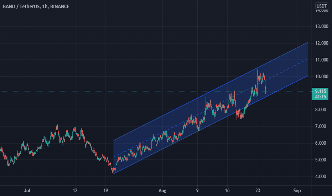Viewport: 332px width, 196px height.
Task: Click the Sep date label on time axis
Action: pyautogui.click(x=297, y=191)
